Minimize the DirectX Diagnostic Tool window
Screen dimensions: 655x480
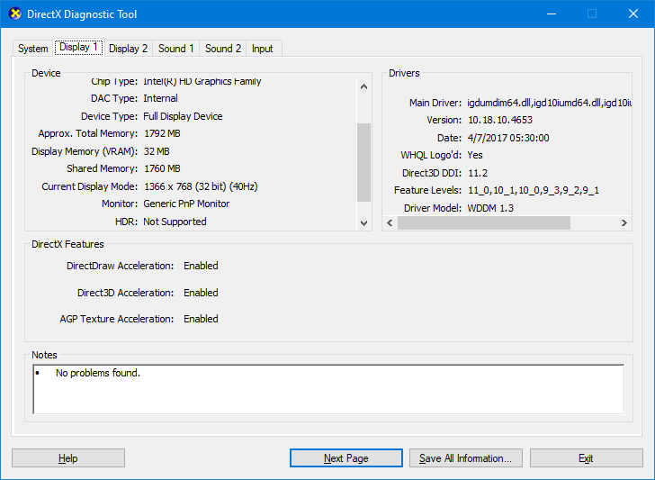(x=550, y=14)
